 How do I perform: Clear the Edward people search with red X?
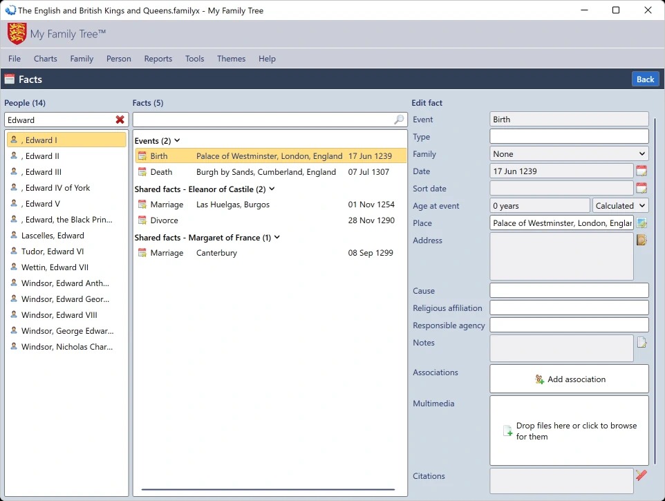pyautogui.click(x=120, y=120)
